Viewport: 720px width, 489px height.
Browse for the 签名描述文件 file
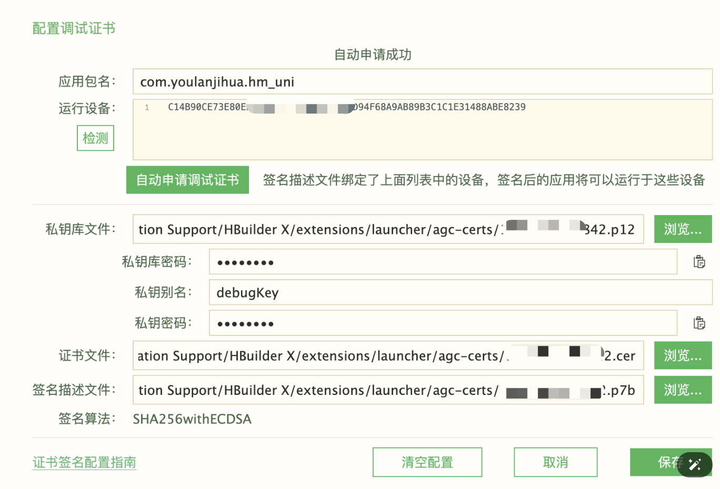point(683,390)
